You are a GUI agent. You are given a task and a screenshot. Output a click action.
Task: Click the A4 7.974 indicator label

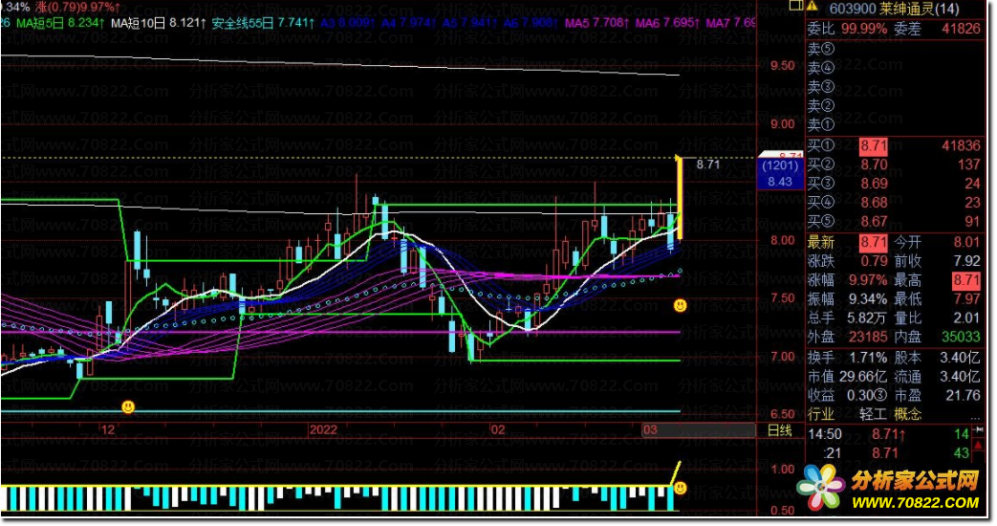point(409,23)
